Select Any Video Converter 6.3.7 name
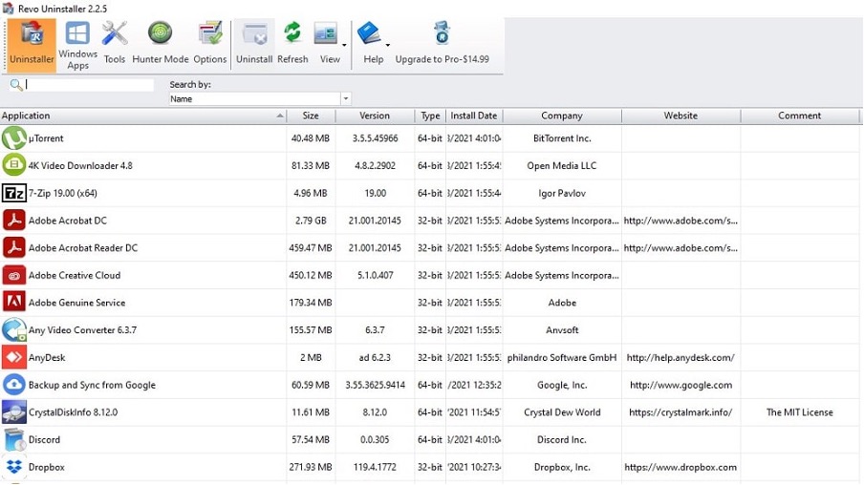 point(82,330)
